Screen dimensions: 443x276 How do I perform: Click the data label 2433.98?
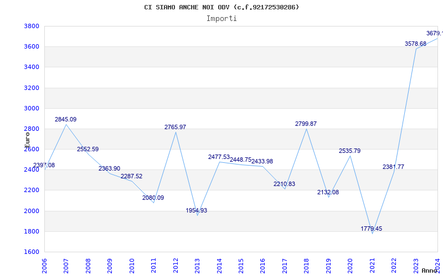click(x=262, y=162)
